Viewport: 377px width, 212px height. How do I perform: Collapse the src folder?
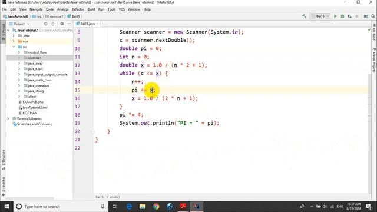tap(14, 47)
